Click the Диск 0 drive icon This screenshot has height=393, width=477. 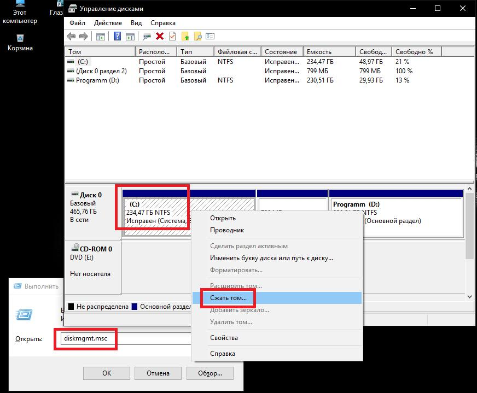click(x=74, y=194)
